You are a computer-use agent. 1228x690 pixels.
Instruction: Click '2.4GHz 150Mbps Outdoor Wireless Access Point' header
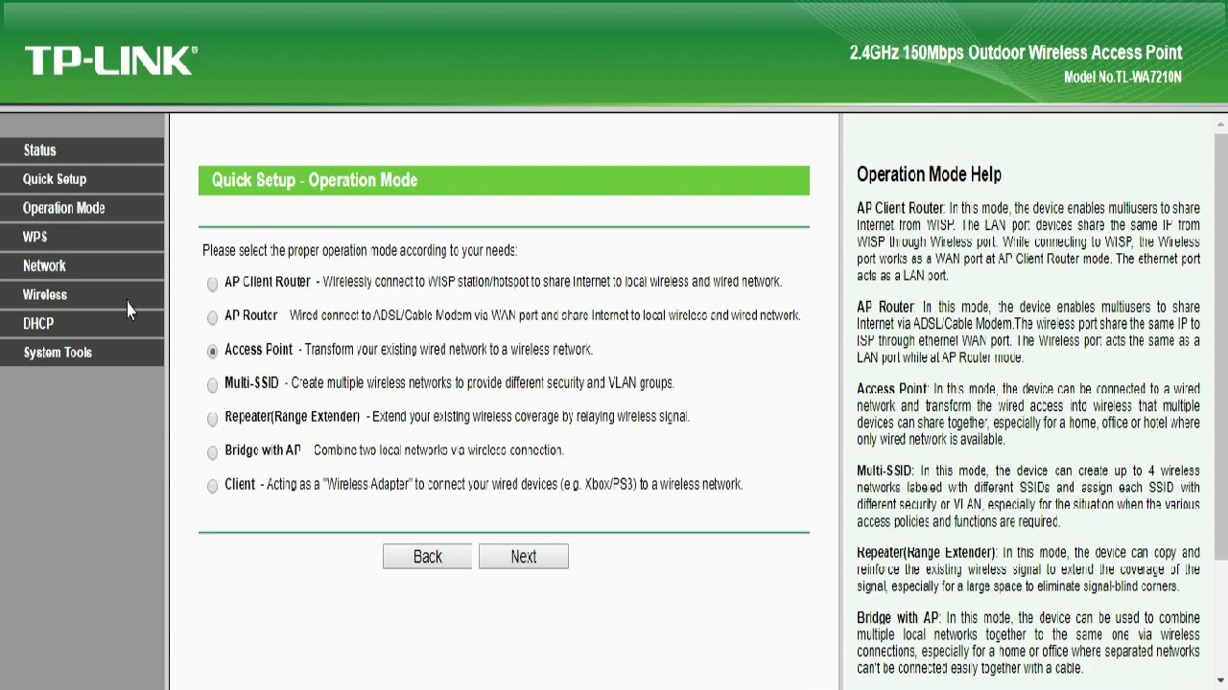point(1016,53)
